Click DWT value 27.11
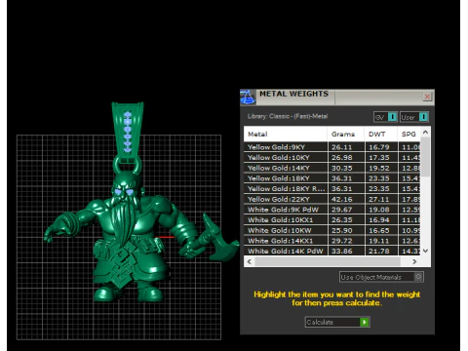This screenshot has height=351, width=468. [x=379, y=199]
